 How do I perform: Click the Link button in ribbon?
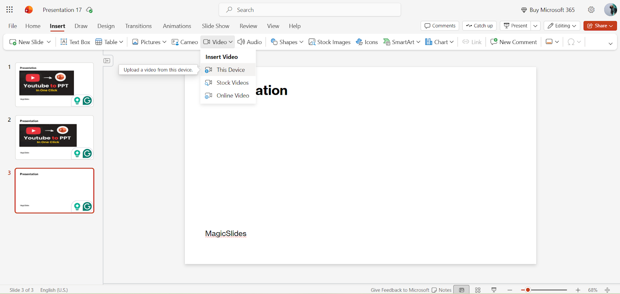[472, 42]
